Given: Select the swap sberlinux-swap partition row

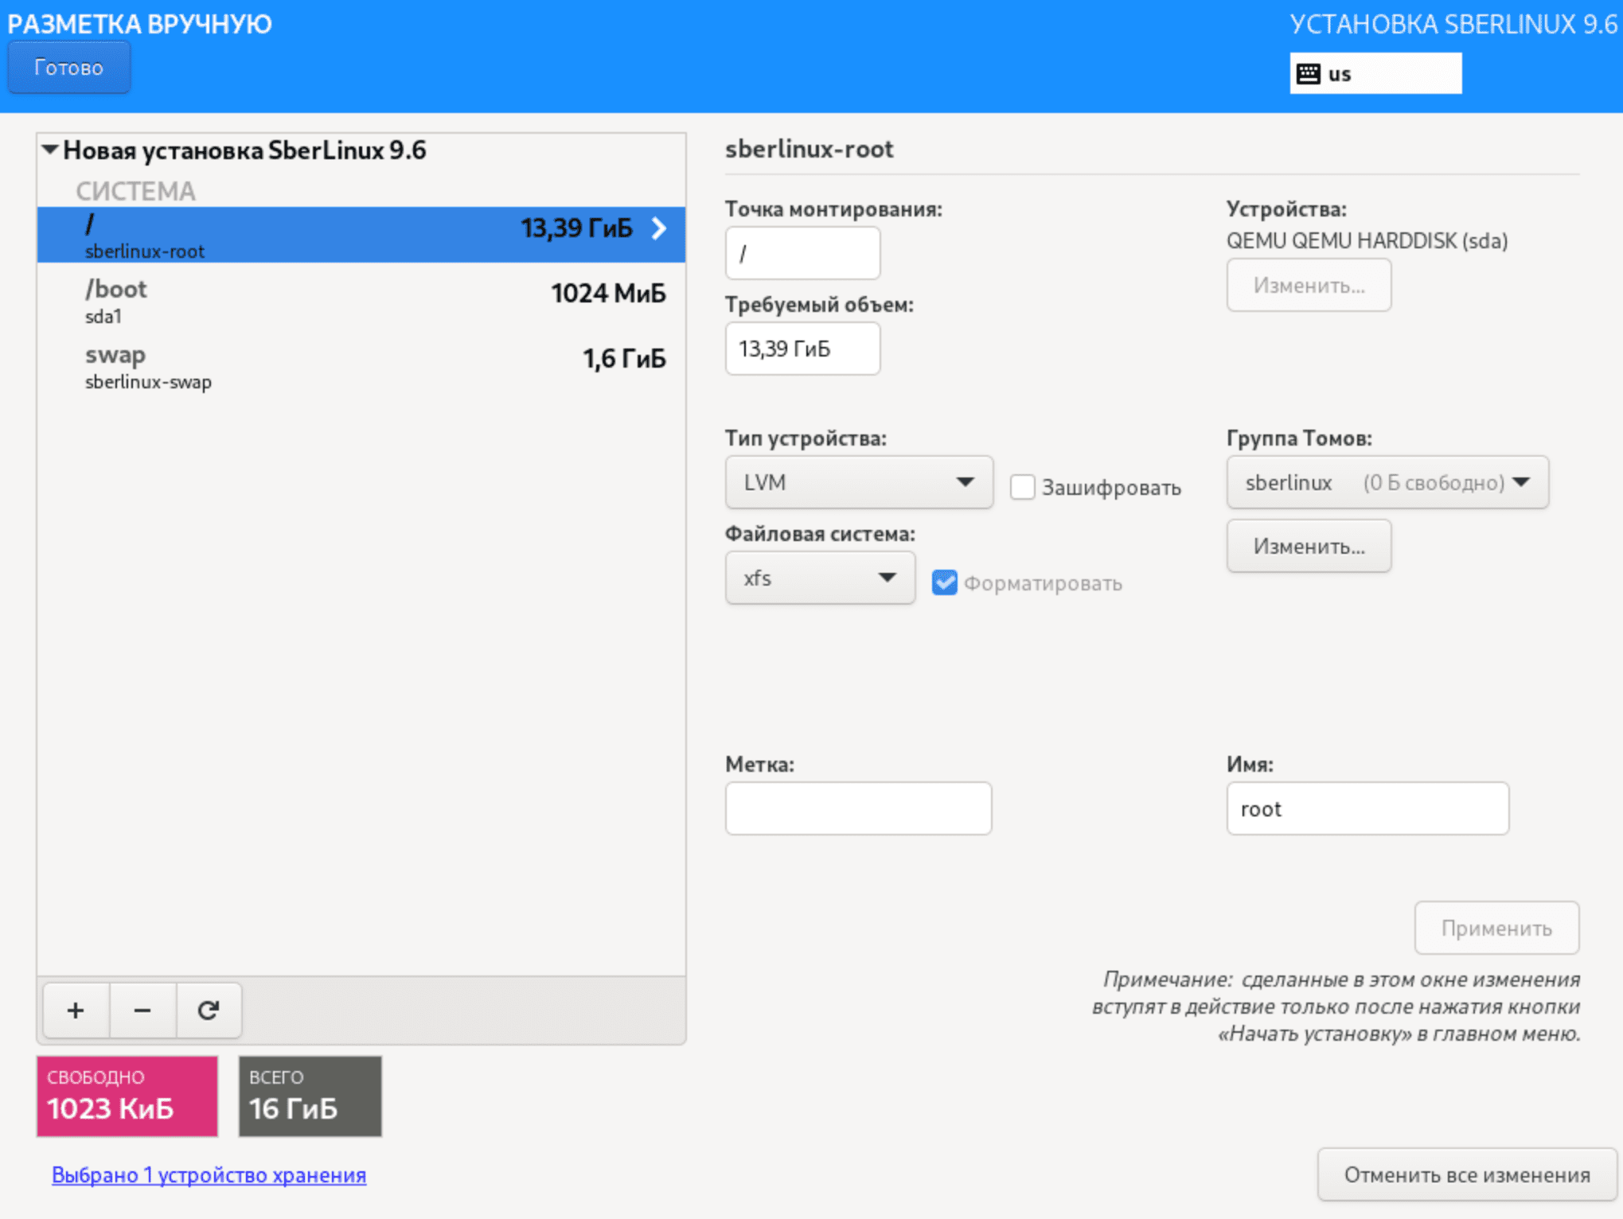Looking at the screenshot, I should pyautogui.click(x=361, y=366).
